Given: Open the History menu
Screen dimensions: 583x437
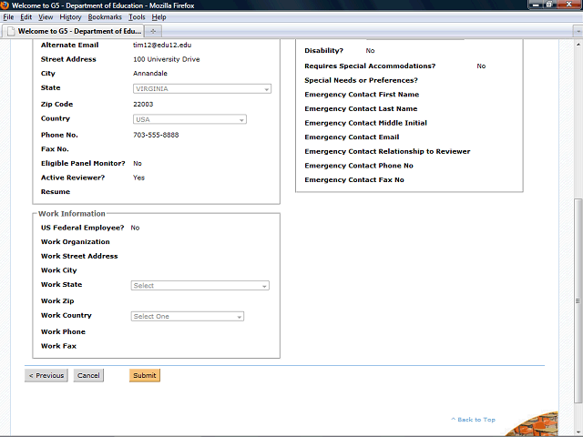Looking at the screenshot, I should coord(70,17).
